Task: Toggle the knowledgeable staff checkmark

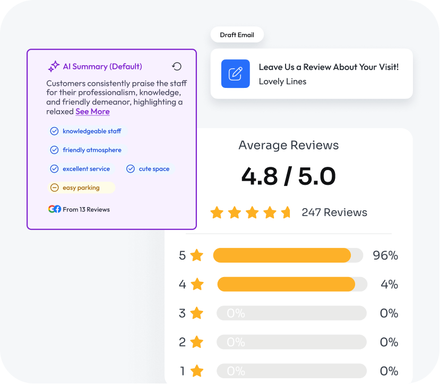Action: [54, 131]
